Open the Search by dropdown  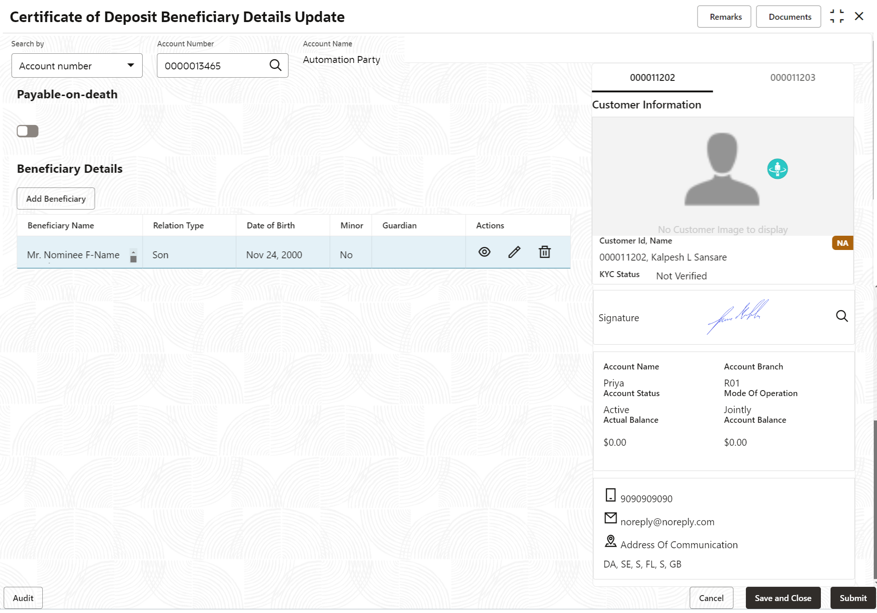click(x=77, y=66)
